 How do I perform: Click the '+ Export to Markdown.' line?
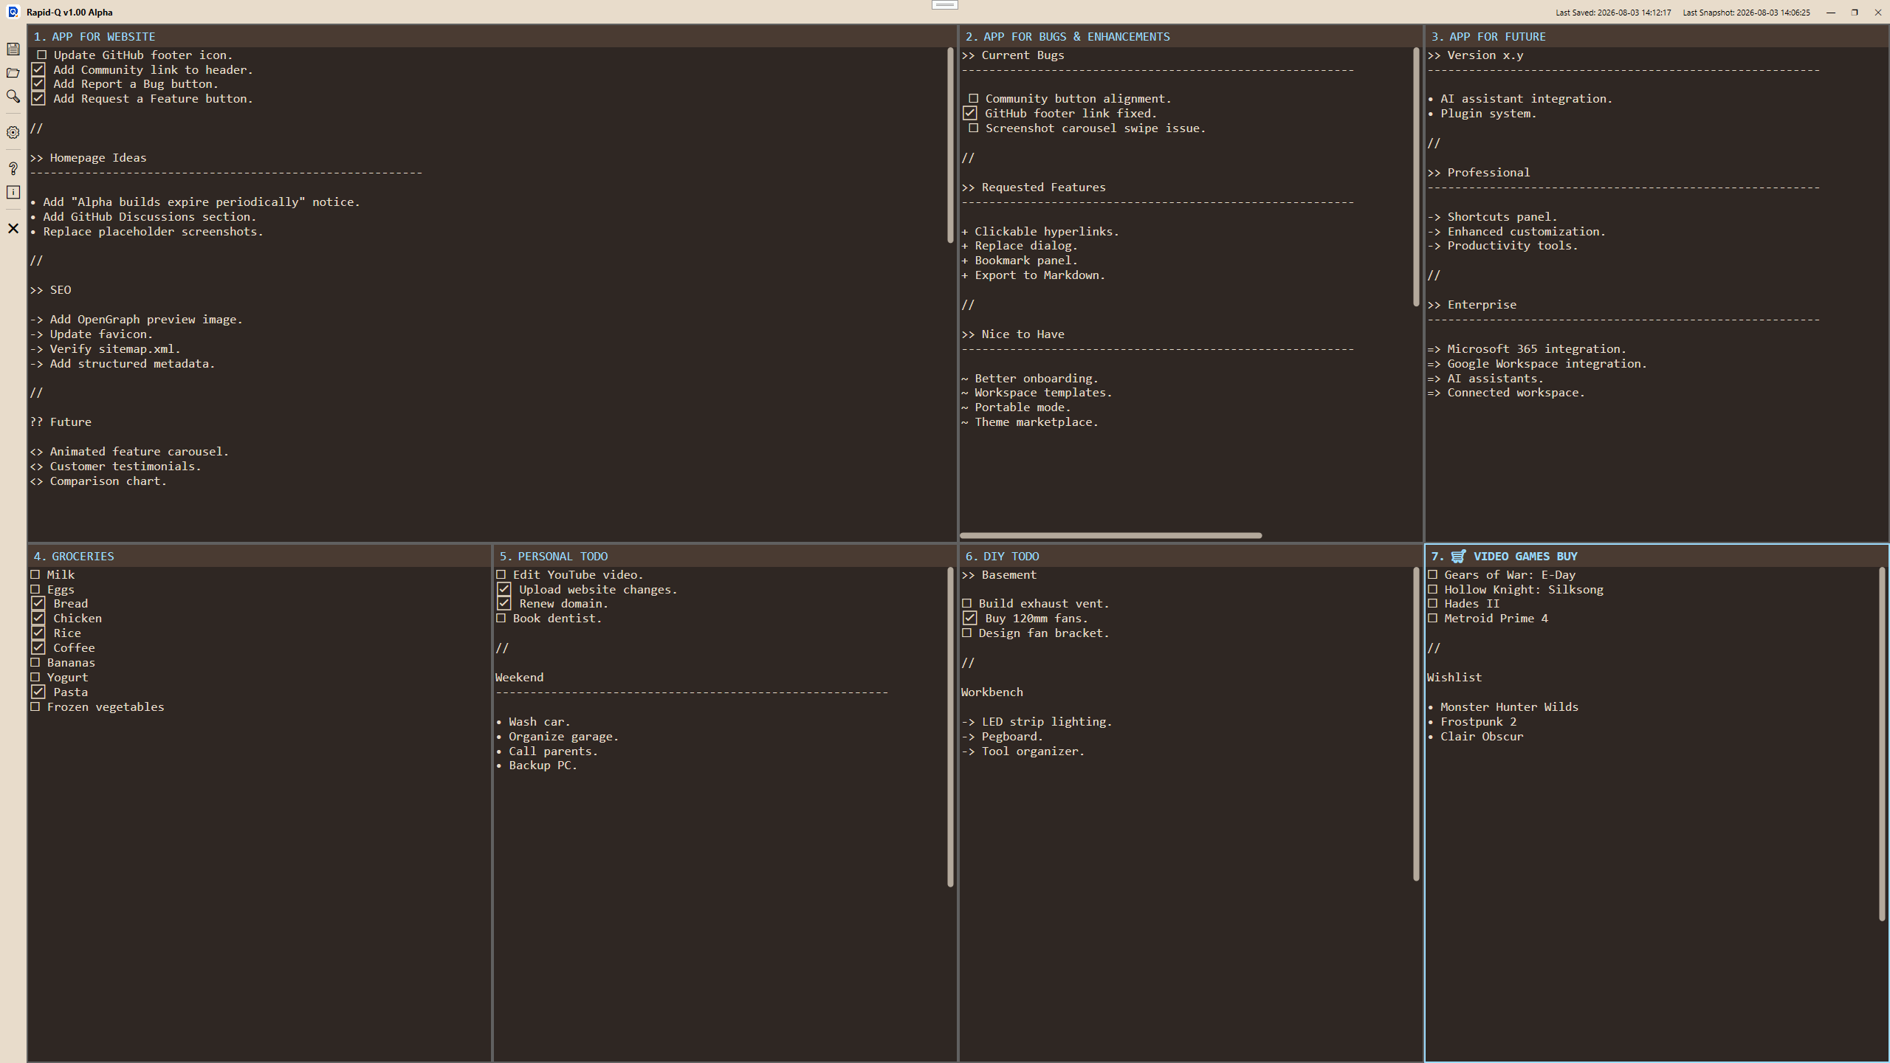(x=1033, y=275)
